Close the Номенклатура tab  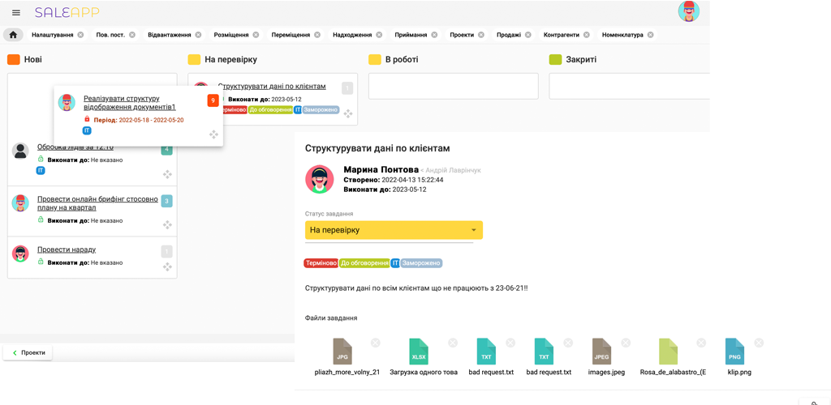click(650, 35)
